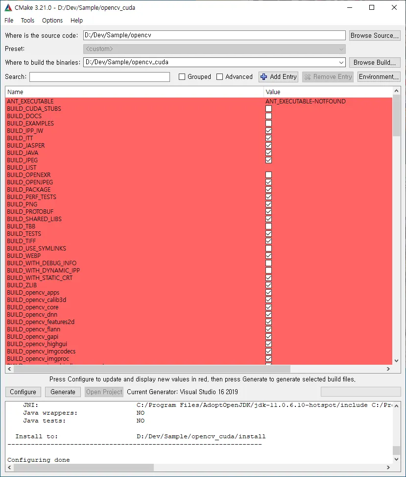Check the BUILD_TBB option
This screenshot has width=406, height=477.
[x=269, y=226]
